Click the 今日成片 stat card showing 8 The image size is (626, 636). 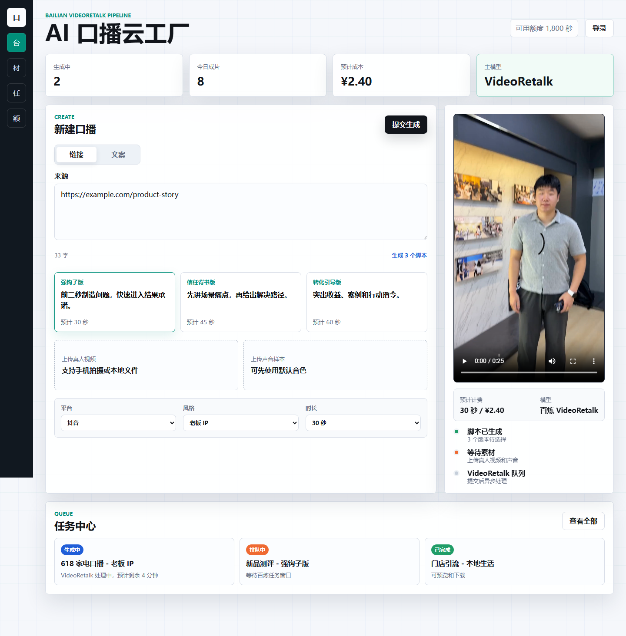coord(258,75)
